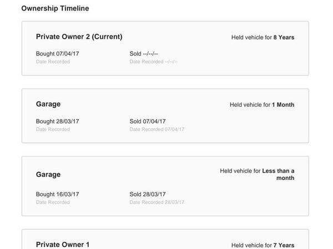333x249 pixels.
Task: Click the Sold --/--/-- field of current owner
Action: [144, 54]
